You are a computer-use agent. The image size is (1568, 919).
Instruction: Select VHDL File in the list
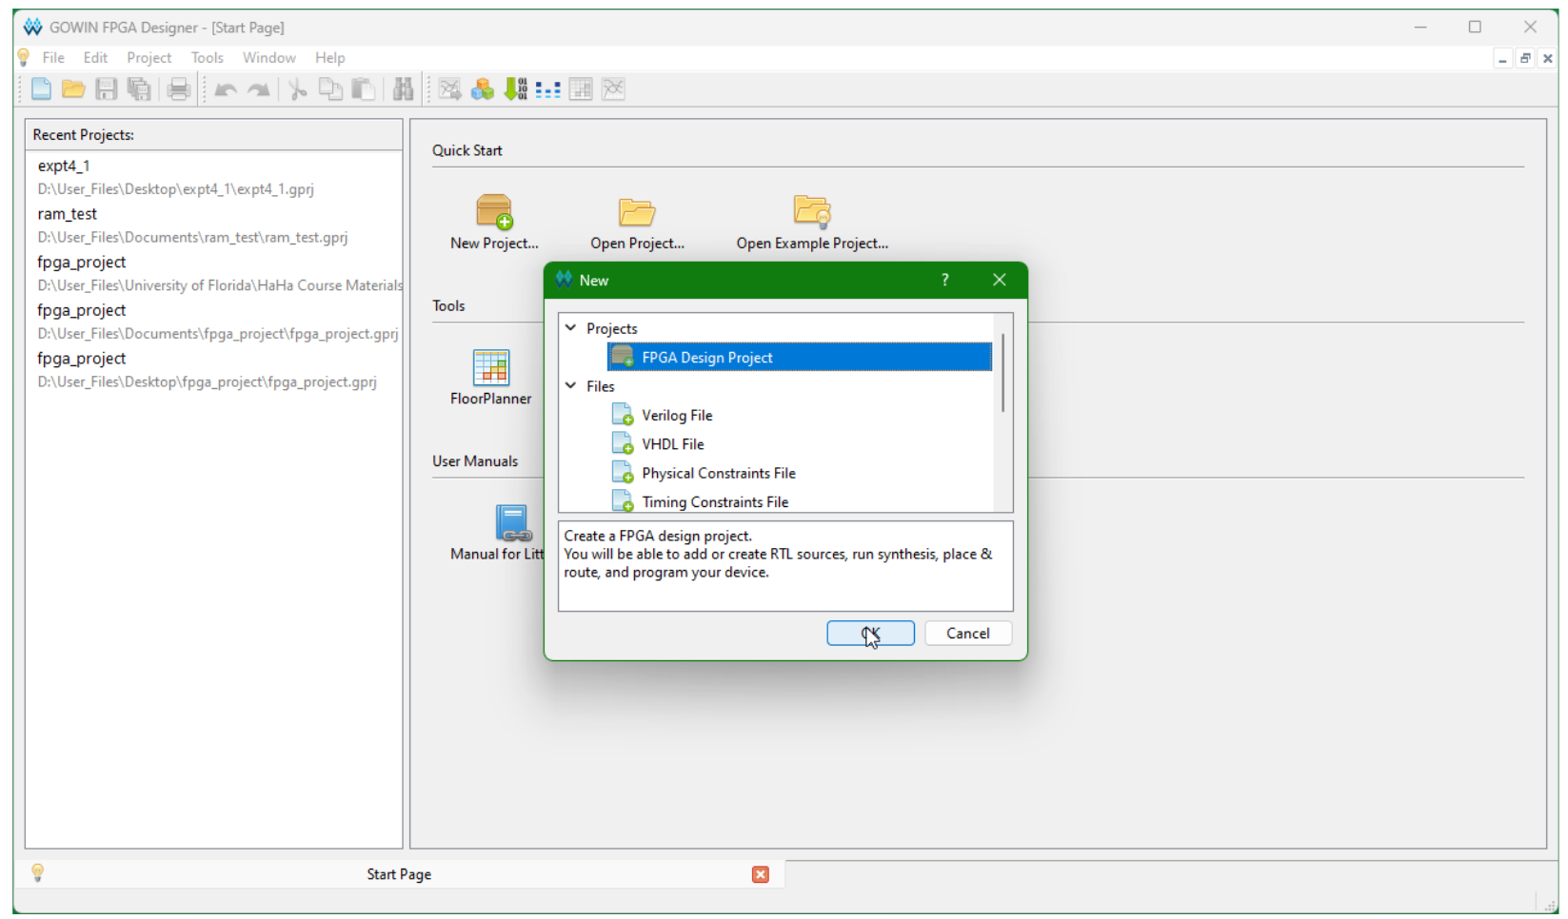(x=673, y=444)
